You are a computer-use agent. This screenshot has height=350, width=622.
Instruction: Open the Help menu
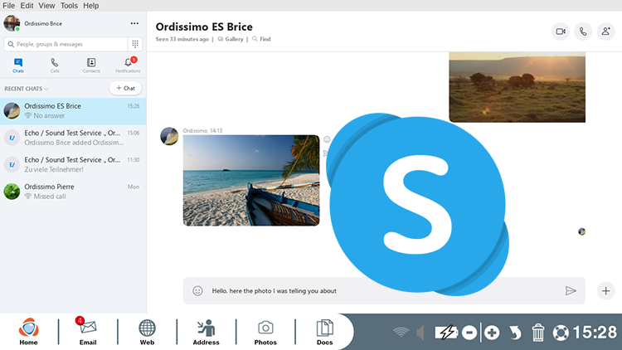[x=91, y=6]
